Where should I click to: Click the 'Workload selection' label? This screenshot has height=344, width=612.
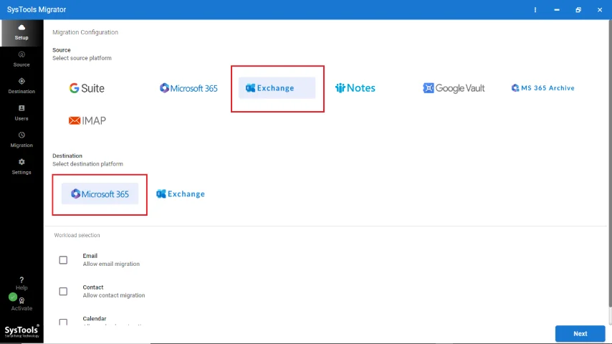click(77, 235)
